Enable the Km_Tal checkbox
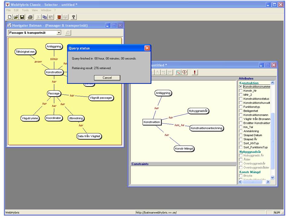Viewport: 290px width, 218px height. pos(241,127)
